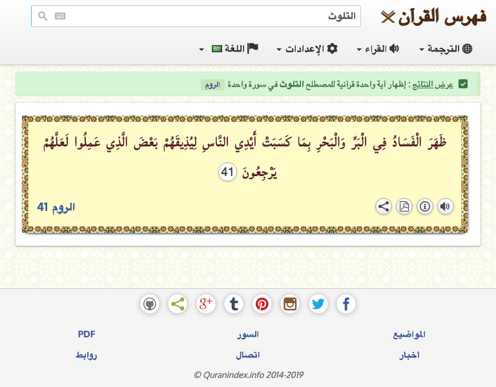Click the Twitter bird icon

[318, 304]
